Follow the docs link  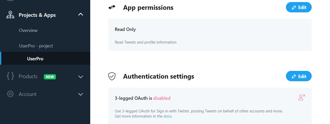(x=167, y=116)
